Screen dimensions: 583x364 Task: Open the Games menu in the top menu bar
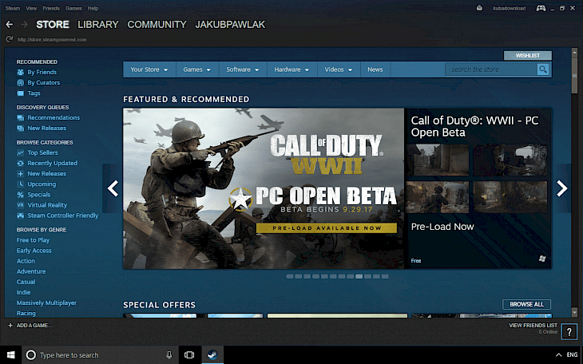coord(73,8)
